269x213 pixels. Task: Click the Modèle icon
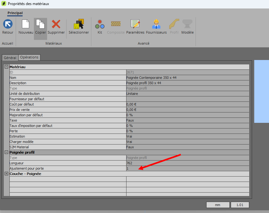(187, 25)
